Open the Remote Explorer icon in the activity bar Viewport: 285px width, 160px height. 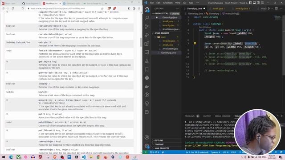[x=147, y=52]
